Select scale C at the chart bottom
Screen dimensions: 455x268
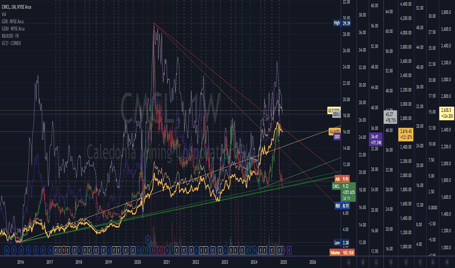click(376, 262)
